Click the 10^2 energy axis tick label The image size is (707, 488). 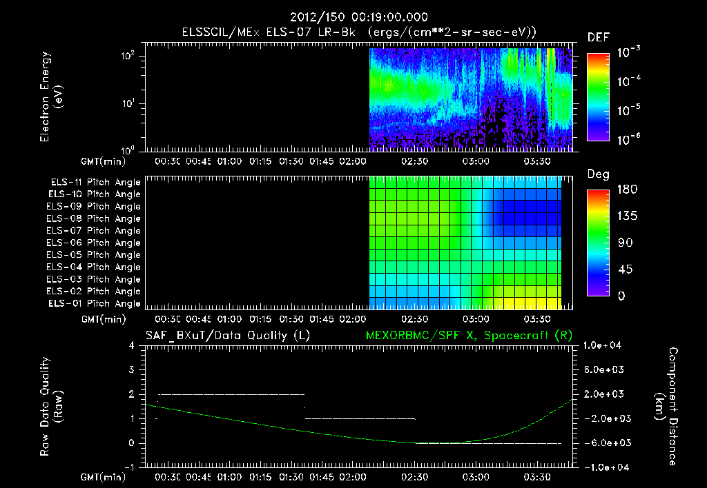pos(128,56)
